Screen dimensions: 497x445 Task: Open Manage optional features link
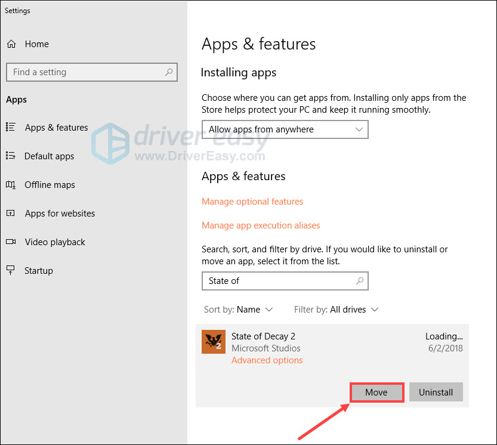(x=252, y=202)
